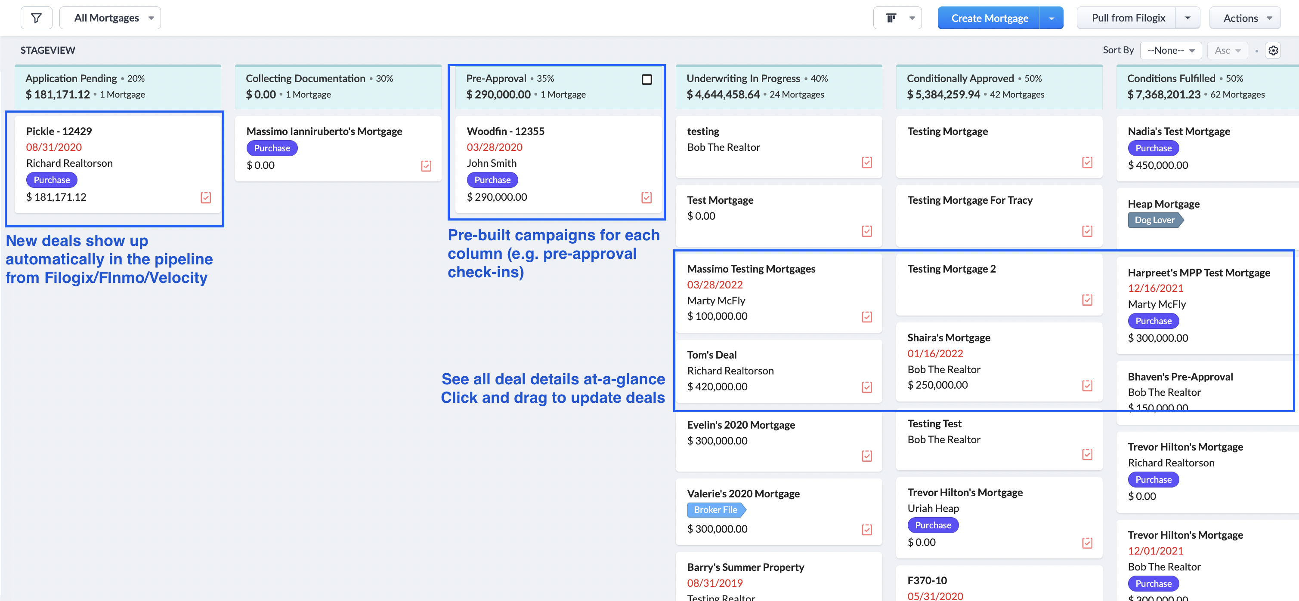Click the task icon on Woodfin - 12355 card
The width and height of the screenshot is (1299, 601).
[646, 197]
